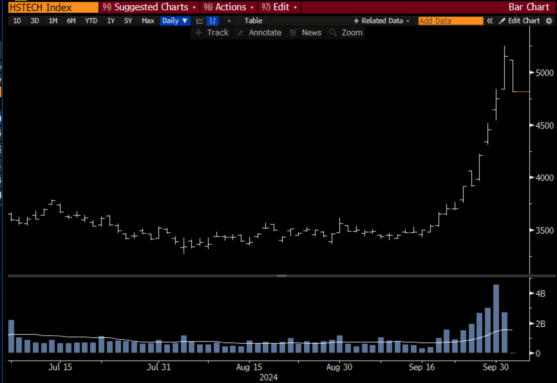
Task: Open the Edit menu
Action: (279, 7)
